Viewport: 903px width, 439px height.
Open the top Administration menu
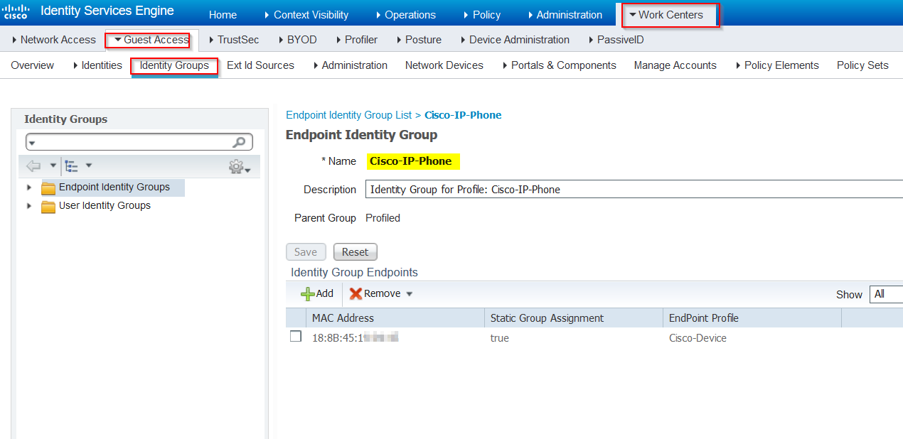click(565, 15)
